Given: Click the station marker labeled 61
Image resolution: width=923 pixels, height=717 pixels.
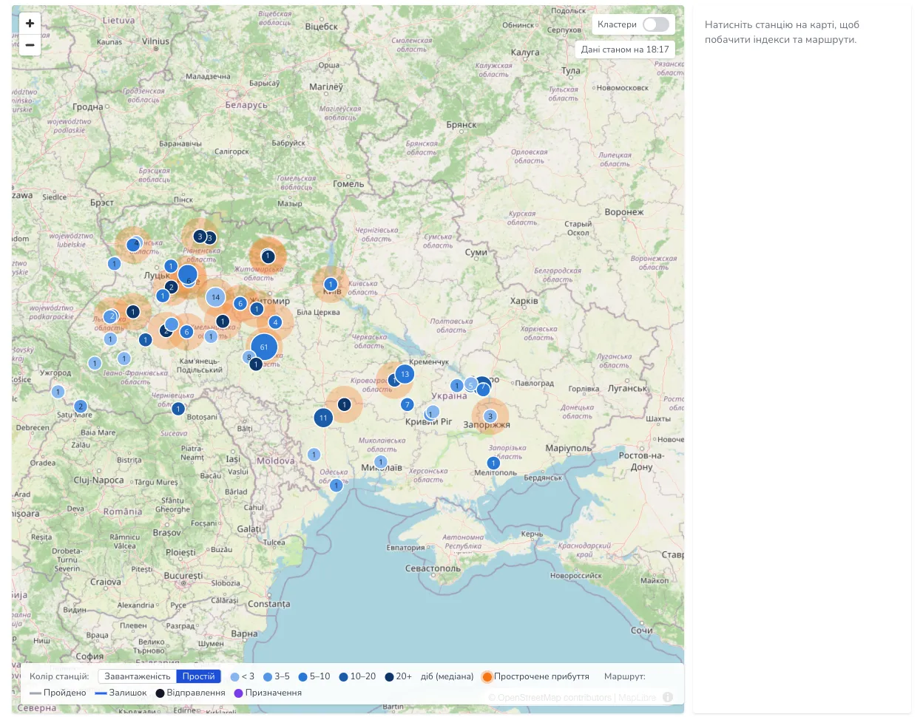Looking at the screenshot, I should tap(264, 347).
